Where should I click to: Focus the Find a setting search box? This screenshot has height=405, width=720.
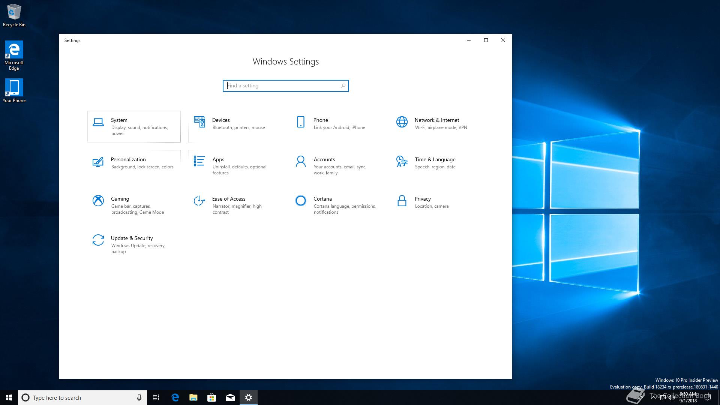(286, 86)
